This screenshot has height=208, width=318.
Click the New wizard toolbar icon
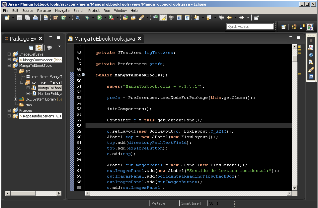point(7,18)
